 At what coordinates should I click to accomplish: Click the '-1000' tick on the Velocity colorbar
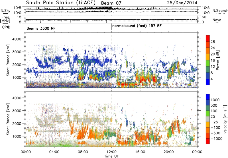click(216, 139)
